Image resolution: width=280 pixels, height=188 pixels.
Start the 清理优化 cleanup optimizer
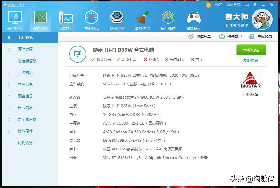click(142, 20)
